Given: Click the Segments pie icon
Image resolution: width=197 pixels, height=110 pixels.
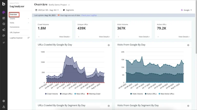Looking at the screenshot, I should (64, 10).
